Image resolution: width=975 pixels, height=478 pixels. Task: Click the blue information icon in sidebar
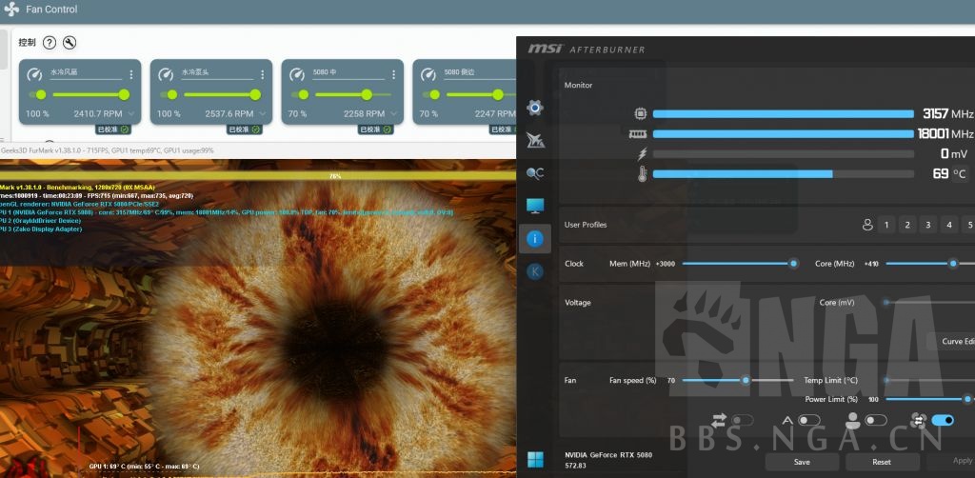(x=534, y=238)
